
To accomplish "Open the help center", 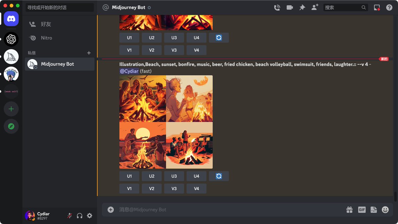I will pyautogui.click(x=389, y=7).
